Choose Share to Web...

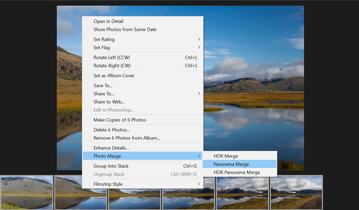point(109,102)
